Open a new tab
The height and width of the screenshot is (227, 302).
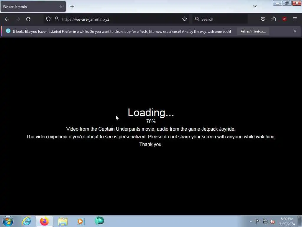point(72,7)
